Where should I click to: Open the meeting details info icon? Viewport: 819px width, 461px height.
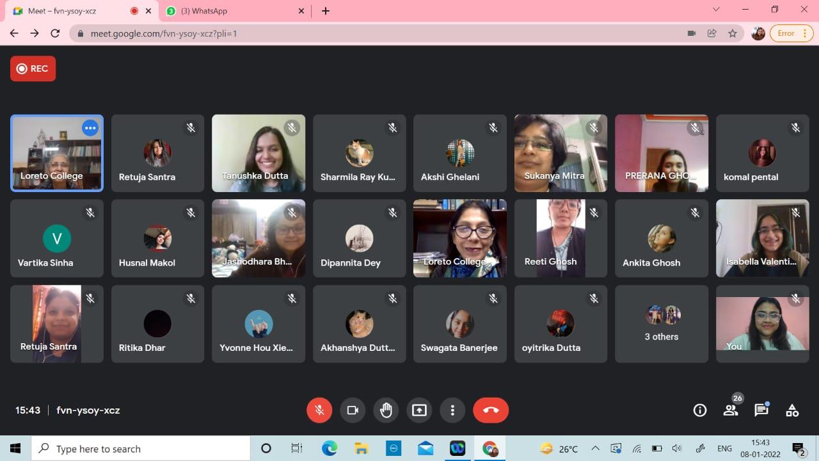tap(700, 410)
